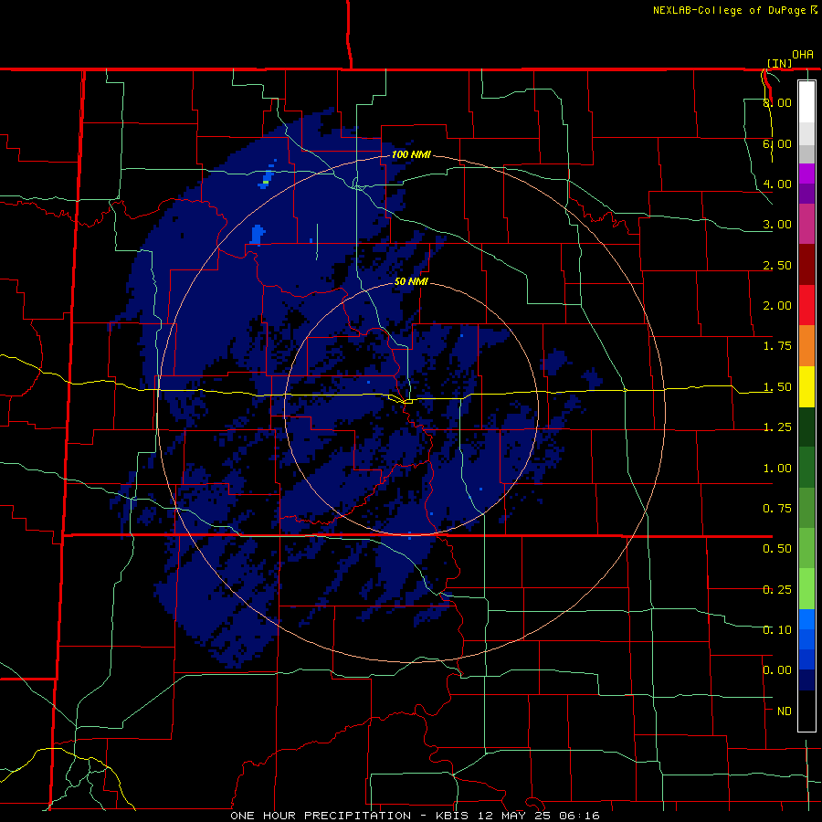Click the 8.00 legend value
Image resolution: width=822 pixels, height=822 pixels.
(777, 102)
